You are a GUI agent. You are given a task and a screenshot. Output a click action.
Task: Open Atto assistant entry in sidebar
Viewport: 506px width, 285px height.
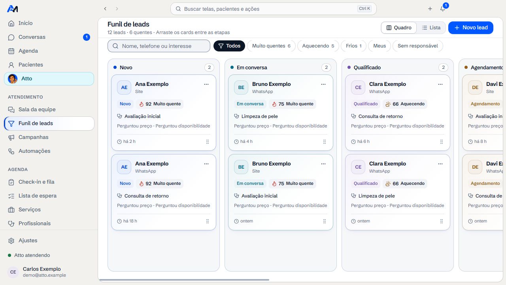(x=49, y=79)
